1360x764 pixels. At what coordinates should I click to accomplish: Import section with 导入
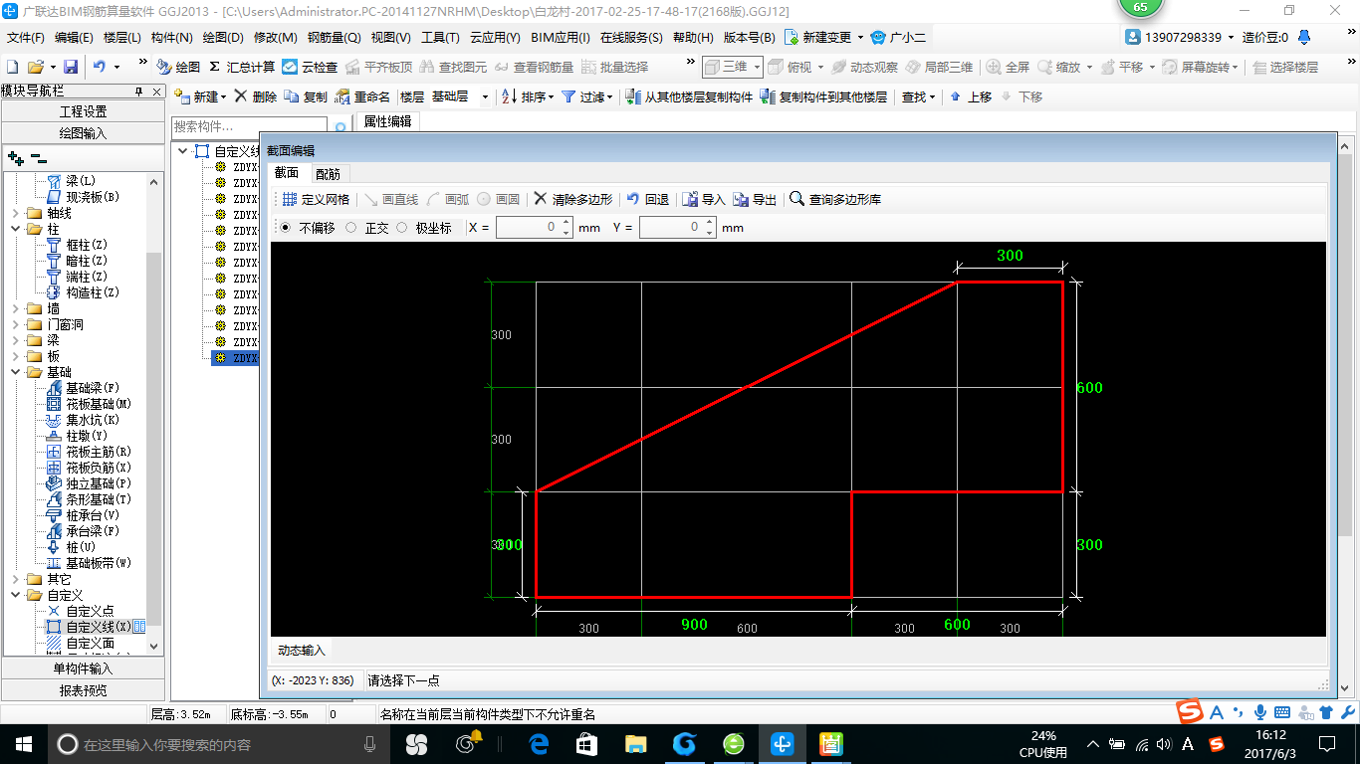pos(704,199)
